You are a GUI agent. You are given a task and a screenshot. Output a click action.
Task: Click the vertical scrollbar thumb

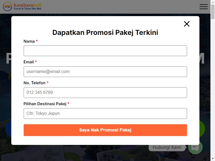pyautogui.click(x=213, y=12)
